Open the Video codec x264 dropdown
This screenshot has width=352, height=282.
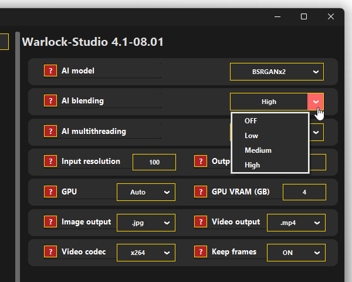coord(145,253)
